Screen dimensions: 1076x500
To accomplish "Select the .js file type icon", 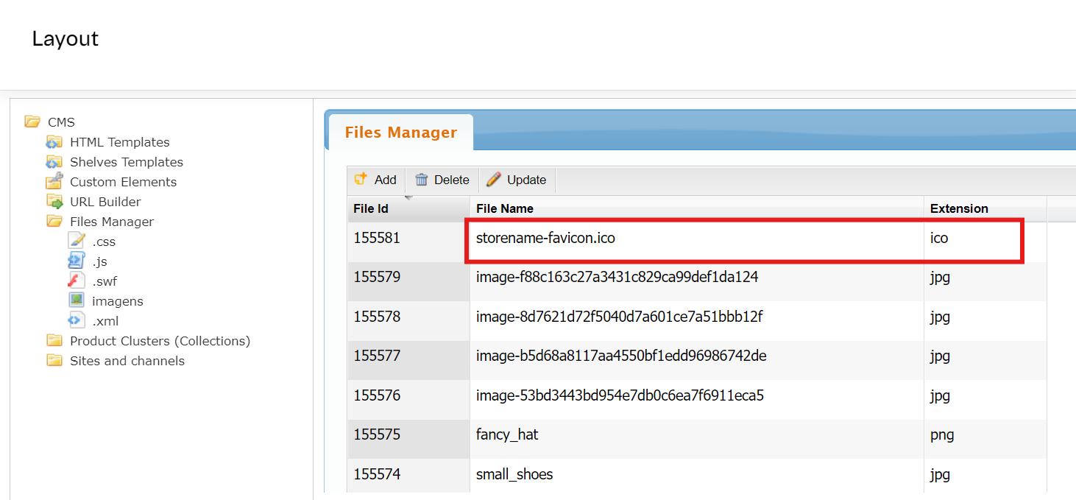I will [77, 261].
